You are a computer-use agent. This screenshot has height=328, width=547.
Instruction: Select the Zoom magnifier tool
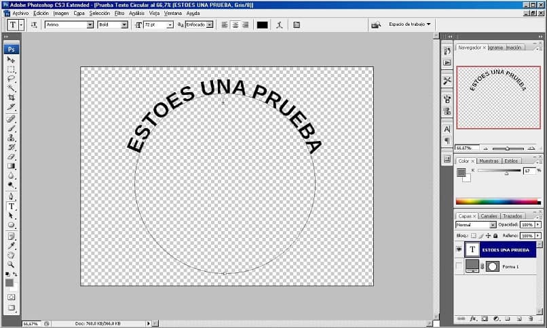tap(11, 264)
